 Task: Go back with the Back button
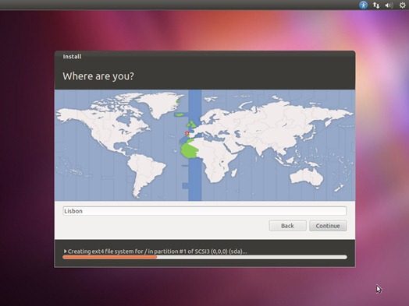(x=287, y=226)
